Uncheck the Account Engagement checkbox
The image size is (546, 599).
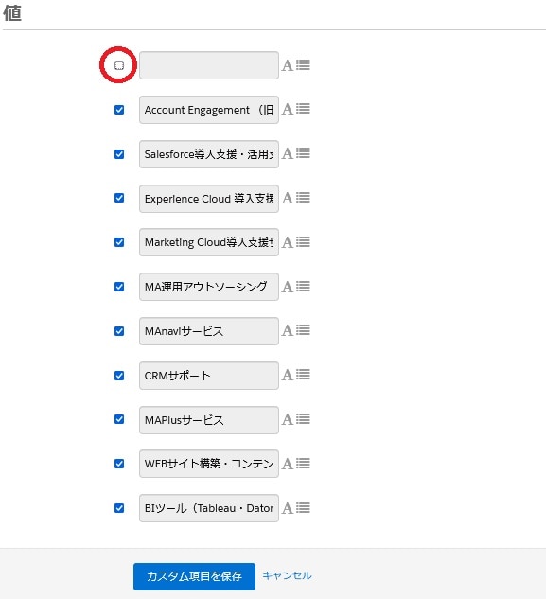coord(119,110)
